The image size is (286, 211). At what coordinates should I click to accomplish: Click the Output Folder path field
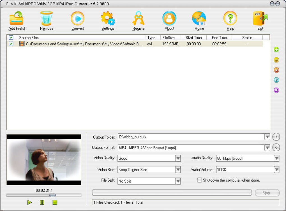point(191,137)
